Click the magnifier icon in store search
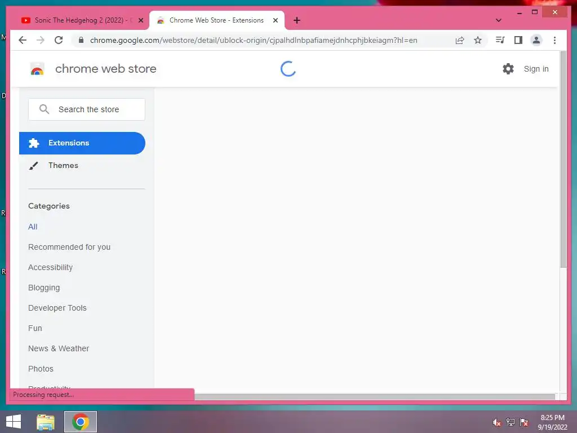This screenshot has width=577, height=433. 44,109
